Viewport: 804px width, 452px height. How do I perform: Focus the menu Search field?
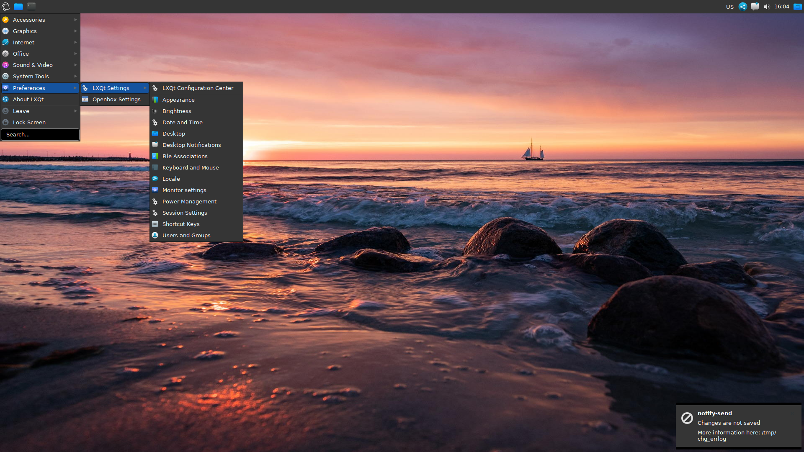pyautogui.click(x=40, y=134)
